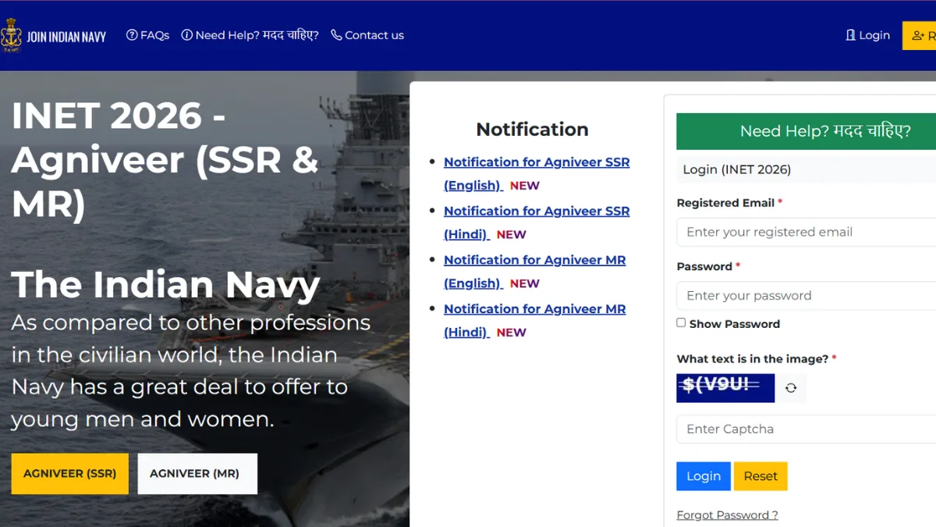Focus the Registered Email input field

pos(806,232)
